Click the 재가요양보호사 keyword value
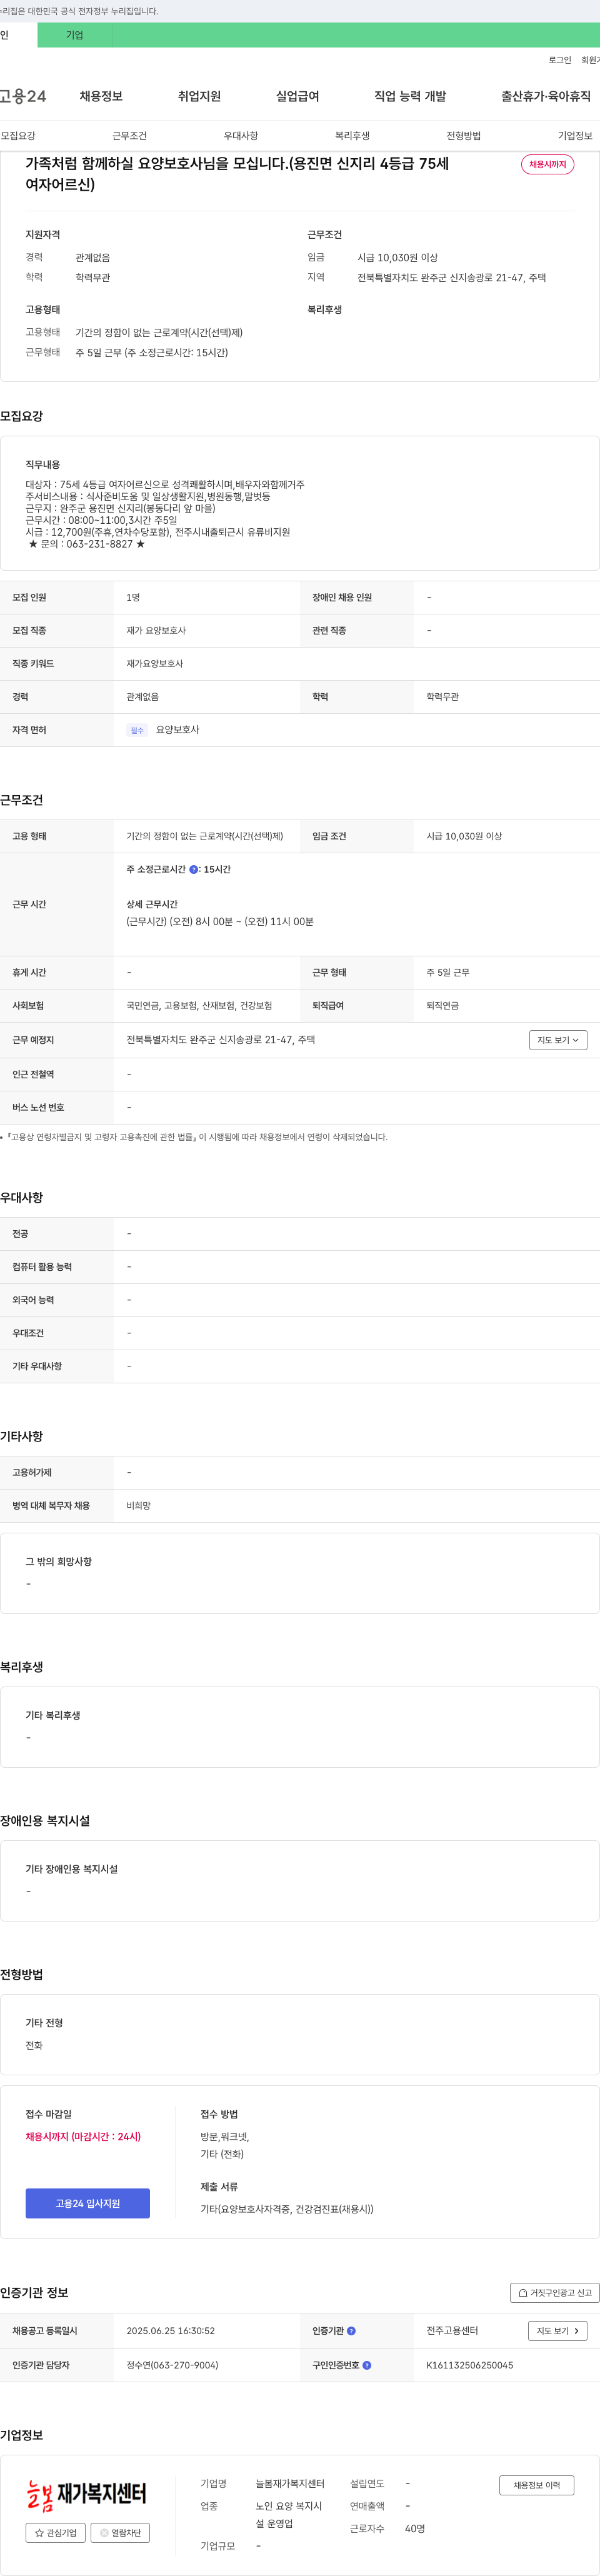The height and width of the screenshot is (2576, 600). coord(154,664)
